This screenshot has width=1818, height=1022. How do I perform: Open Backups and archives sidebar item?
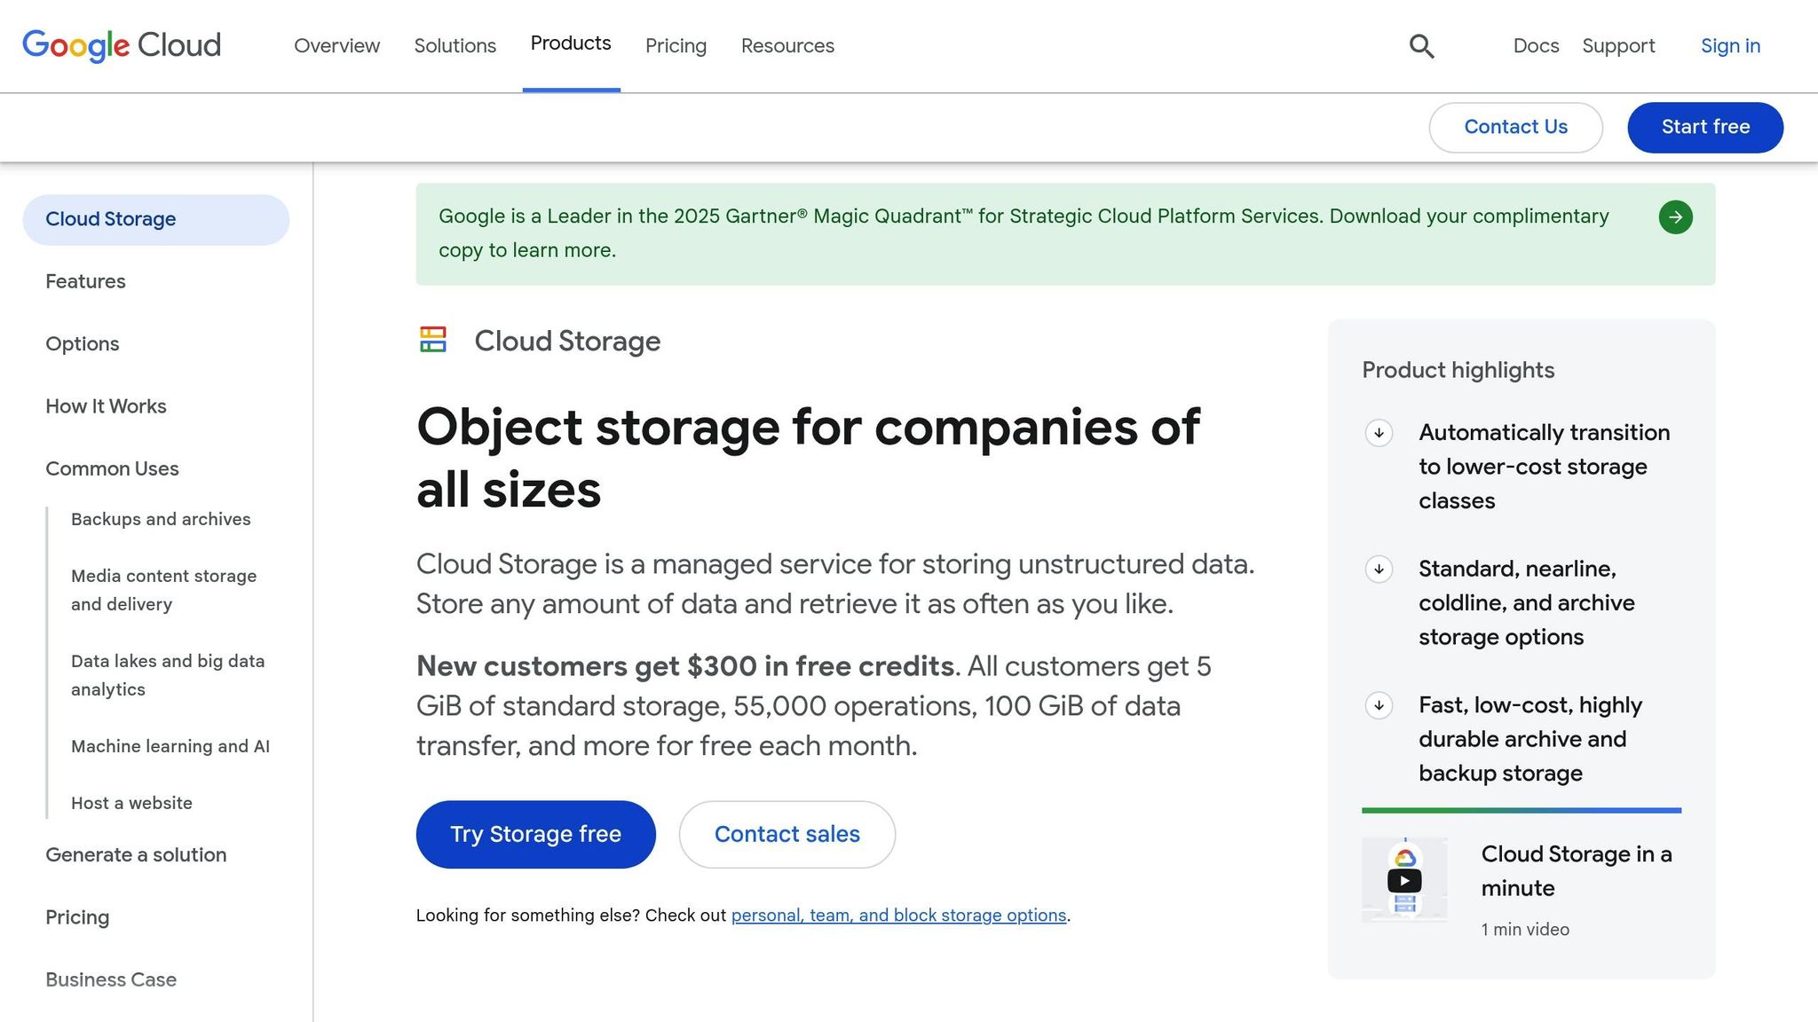point(161,519)
